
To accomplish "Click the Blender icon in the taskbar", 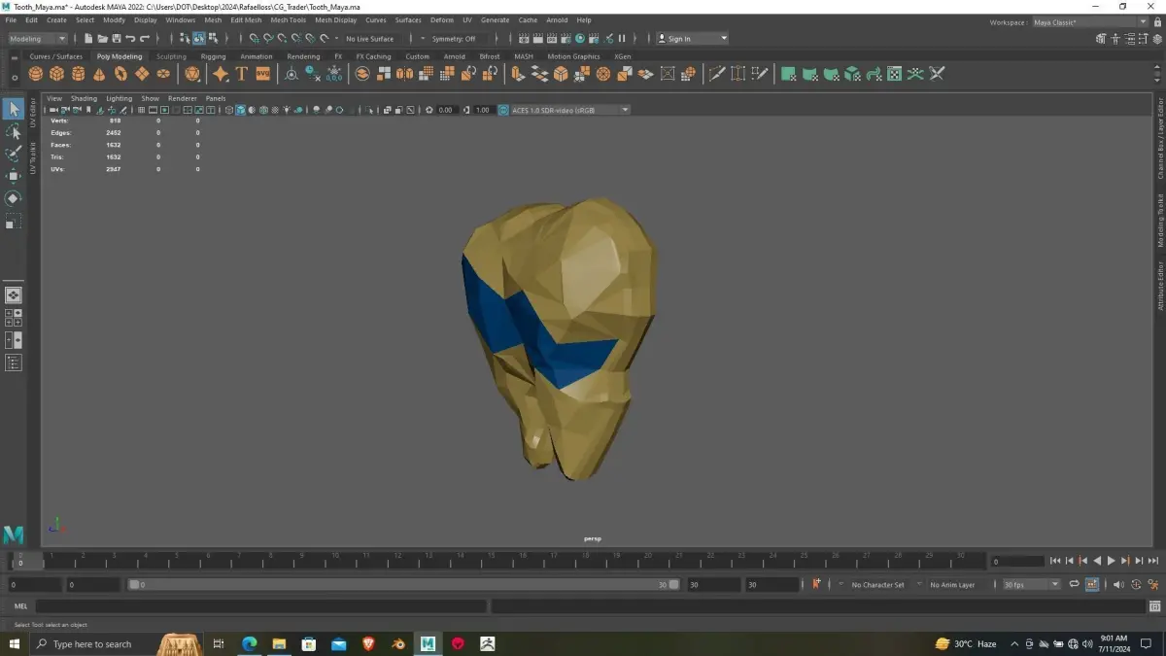I will click(398, 643).
